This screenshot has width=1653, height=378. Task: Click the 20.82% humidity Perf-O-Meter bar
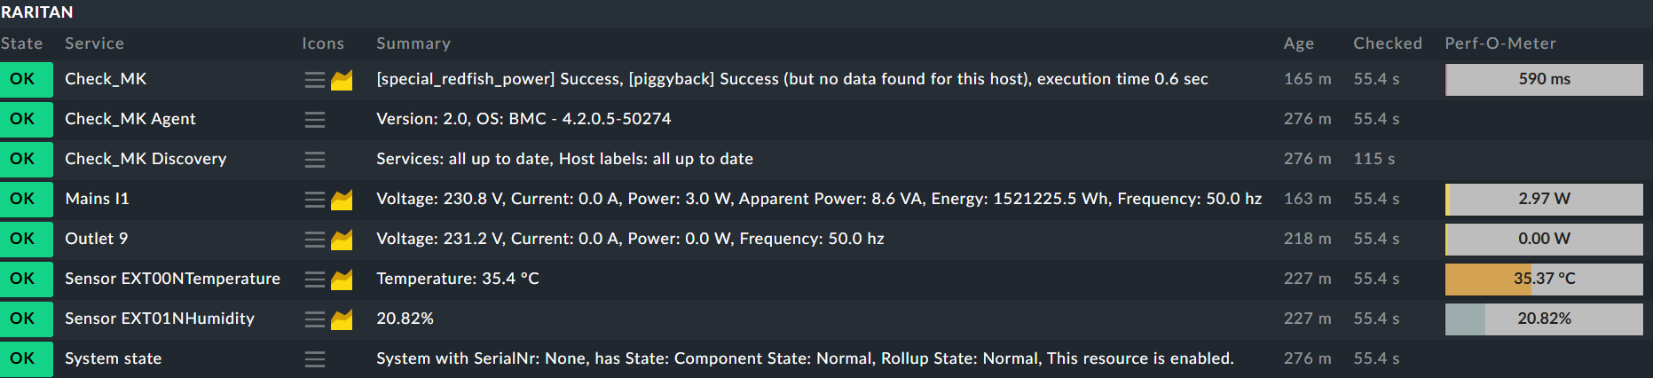(1544, 319)
